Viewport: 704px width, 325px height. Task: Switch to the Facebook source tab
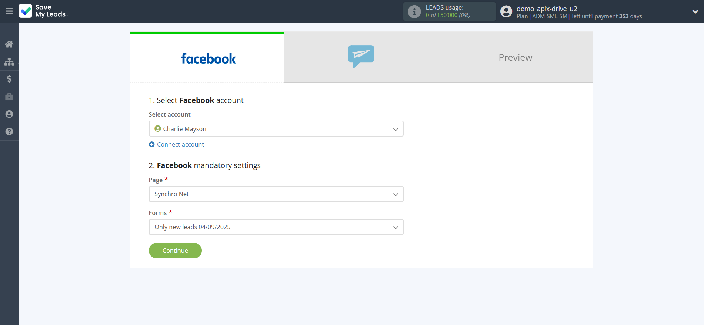click(207, 58)
